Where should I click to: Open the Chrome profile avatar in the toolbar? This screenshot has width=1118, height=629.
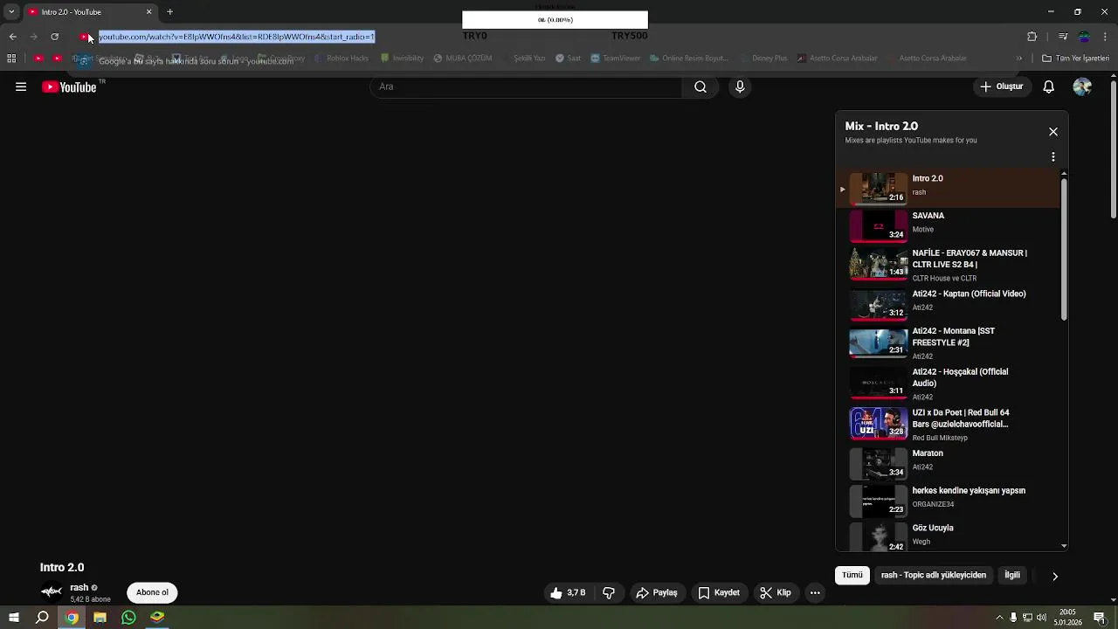click(1084, 37)
